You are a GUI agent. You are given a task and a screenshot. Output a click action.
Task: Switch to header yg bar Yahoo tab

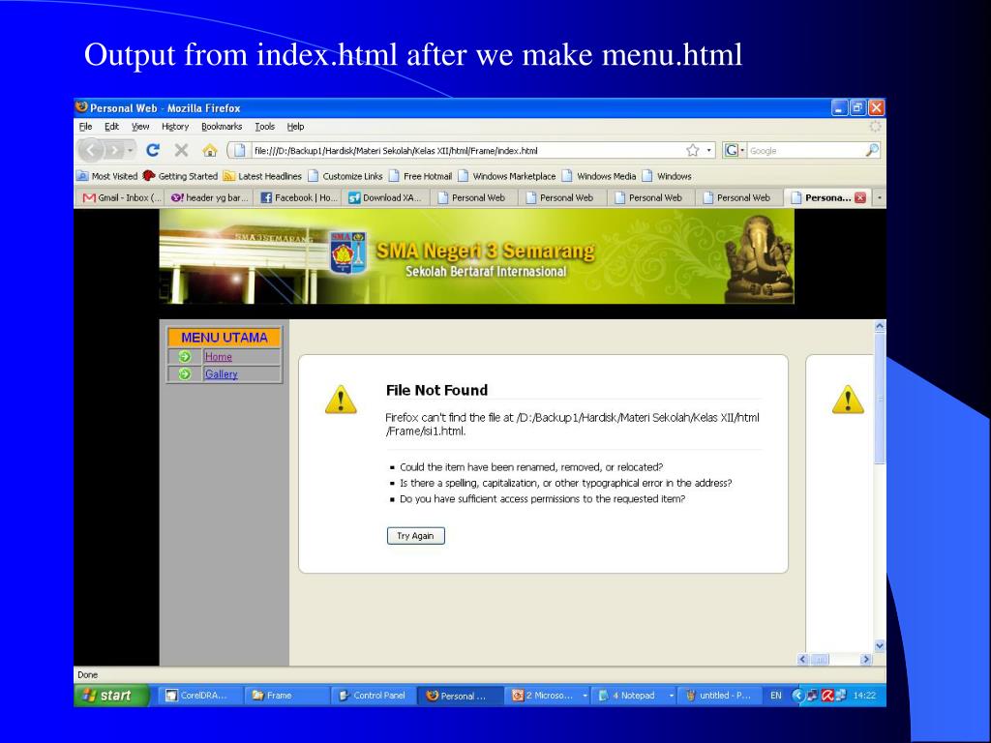209,197
